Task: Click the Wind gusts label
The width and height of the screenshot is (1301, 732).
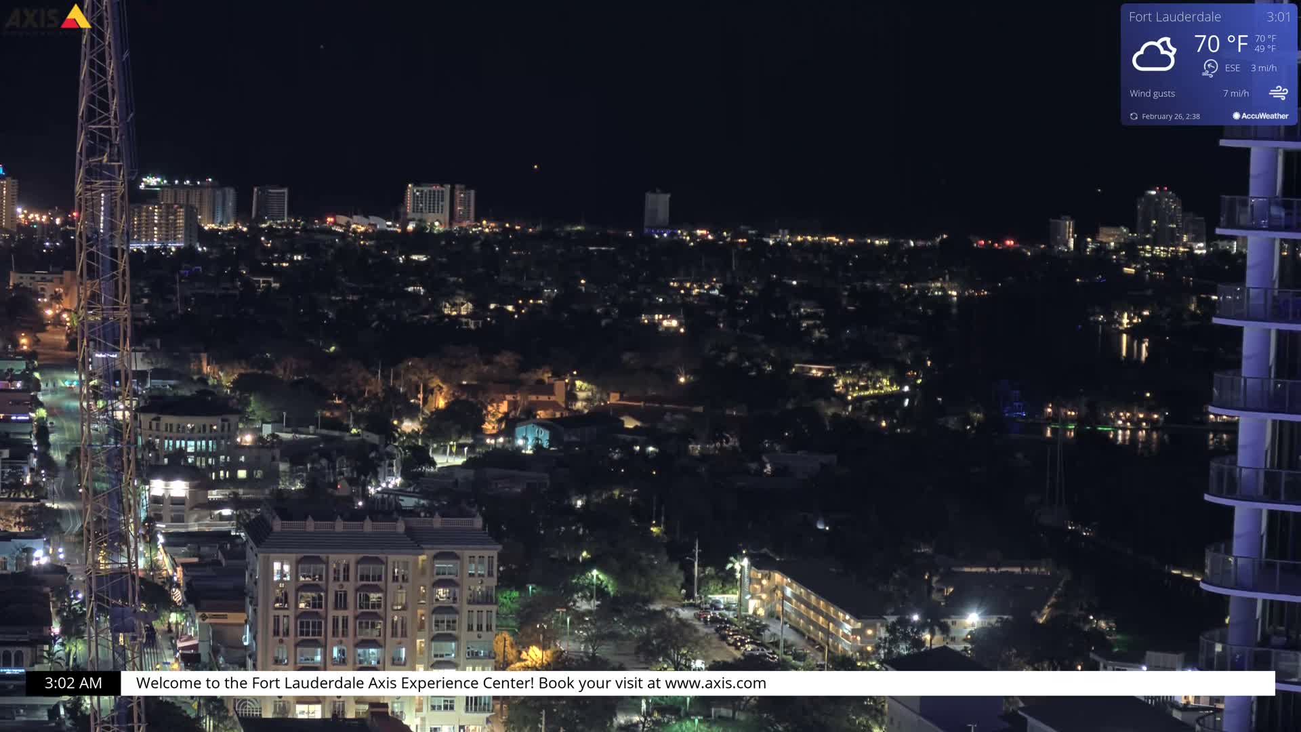Action: pyautogui.click(x=1152, y=94)
